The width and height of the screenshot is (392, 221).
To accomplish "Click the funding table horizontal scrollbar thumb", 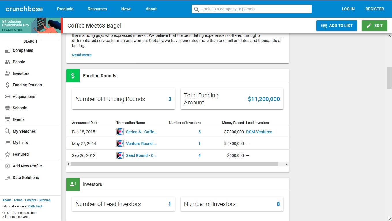I will coord(175,164).
